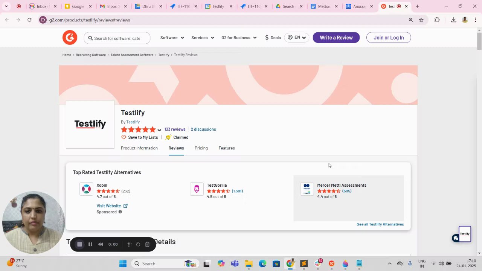The width and height of the screenshot is (482, 271).
Task: Open the browser zoom magnifier icon
Action: pyautogui.click(x=411, y=20)
